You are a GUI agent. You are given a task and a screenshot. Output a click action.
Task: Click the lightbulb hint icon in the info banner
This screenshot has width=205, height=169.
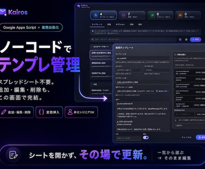pos(93,31)
